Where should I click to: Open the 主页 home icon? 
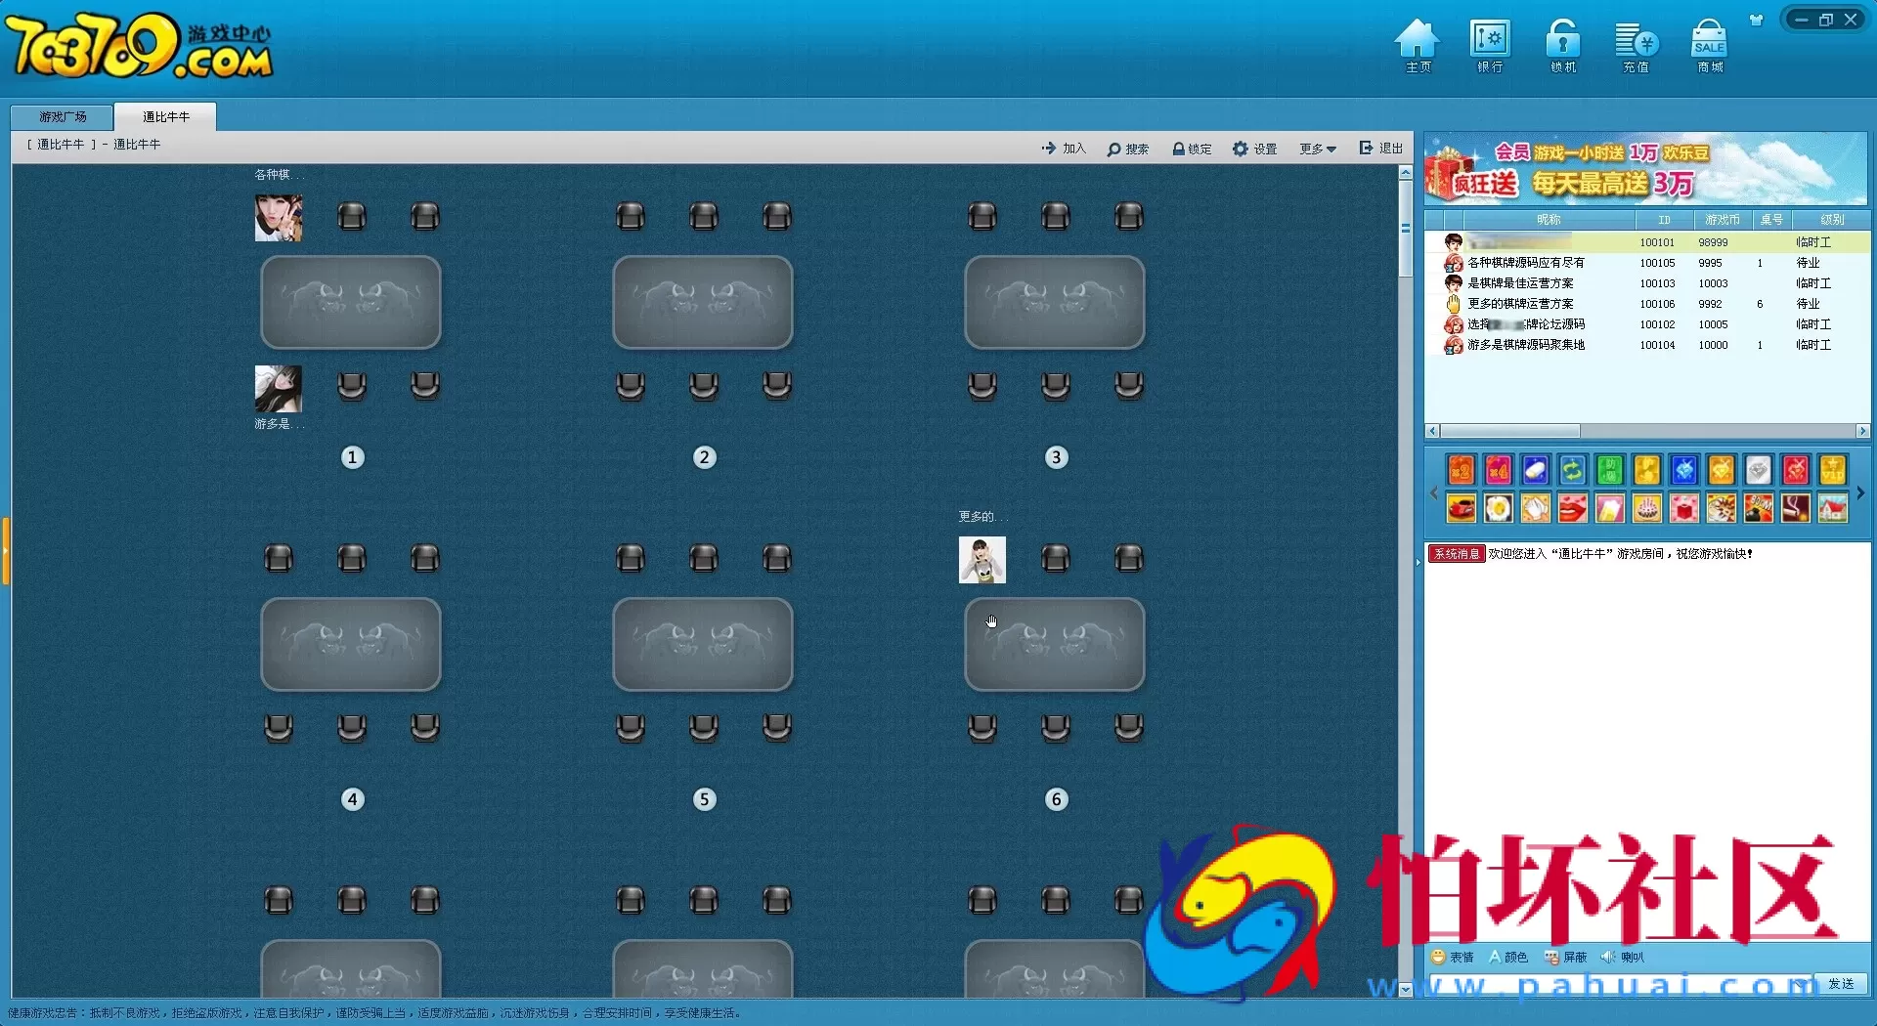(1417, 44)
